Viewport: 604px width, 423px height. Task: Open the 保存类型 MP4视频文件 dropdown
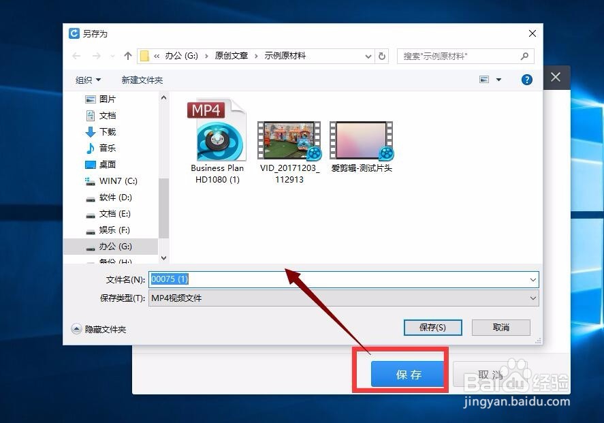(343, 298)
